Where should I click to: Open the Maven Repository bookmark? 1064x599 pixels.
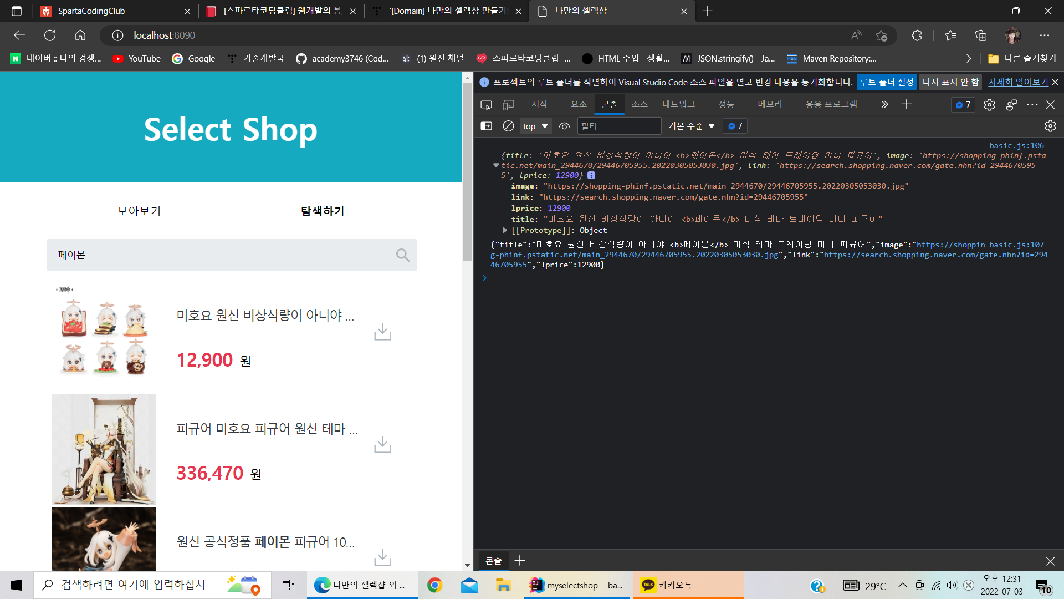tap(831, 59)
